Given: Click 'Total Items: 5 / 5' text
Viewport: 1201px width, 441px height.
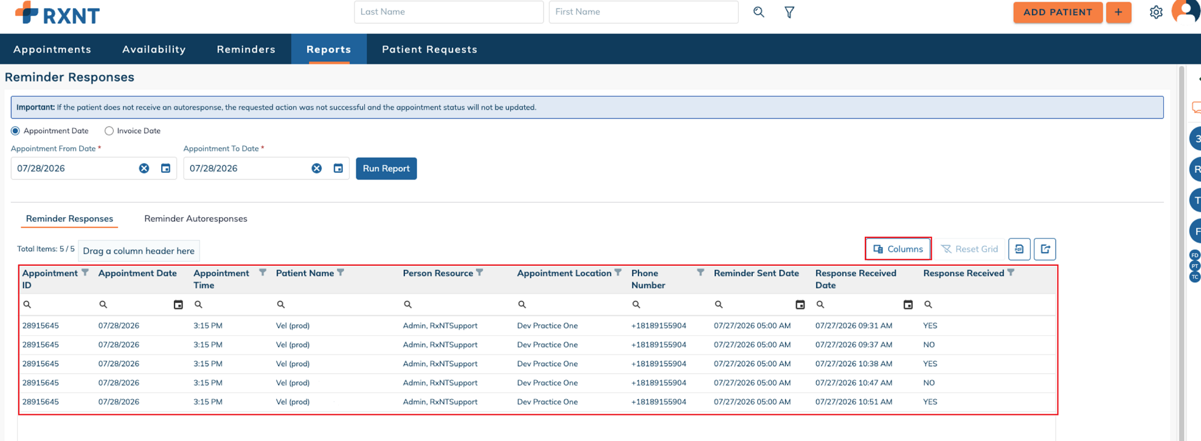Looking at the screenshot, I should 46,249.
